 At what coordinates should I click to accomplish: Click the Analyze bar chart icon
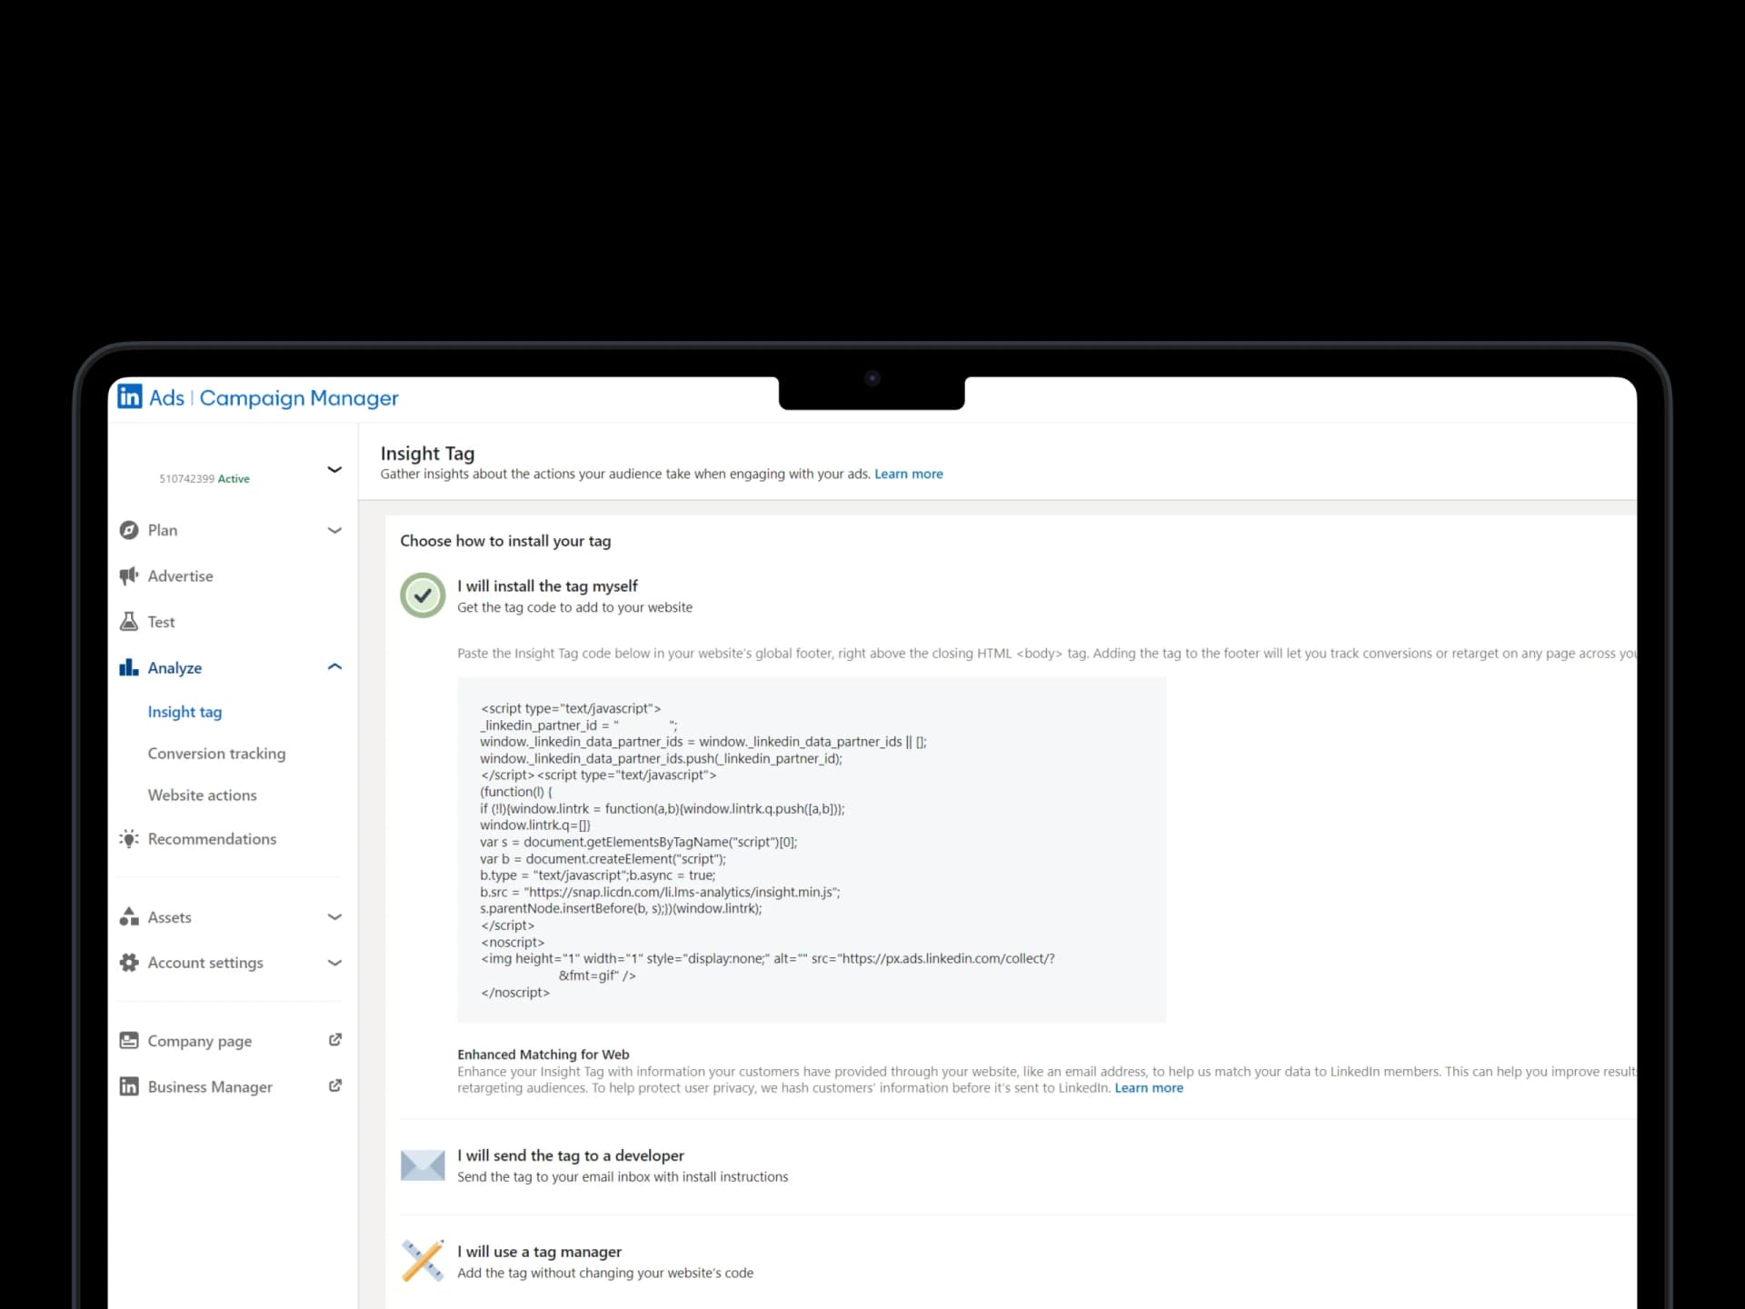[x=129, y=667]
